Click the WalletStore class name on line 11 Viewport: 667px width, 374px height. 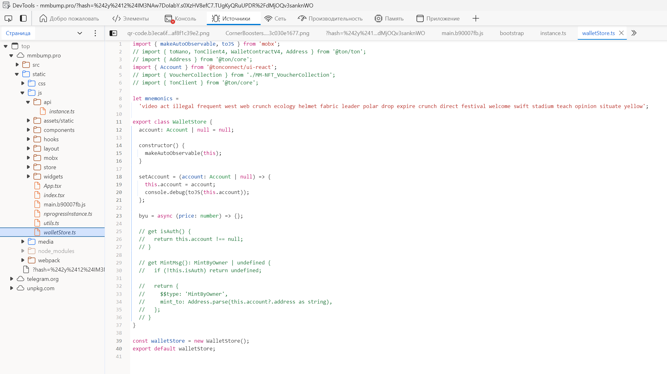[x=189, y=122]
